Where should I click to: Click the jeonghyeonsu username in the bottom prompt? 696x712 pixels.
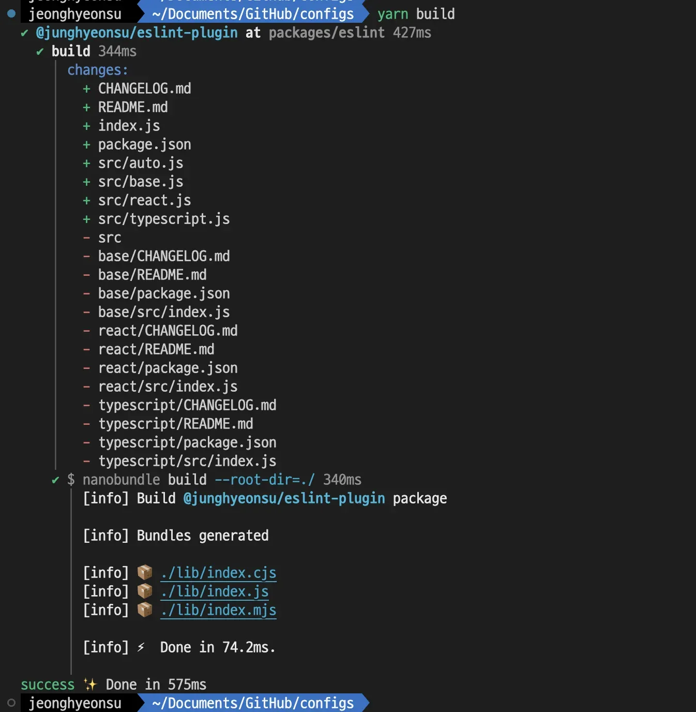(75, 703)
